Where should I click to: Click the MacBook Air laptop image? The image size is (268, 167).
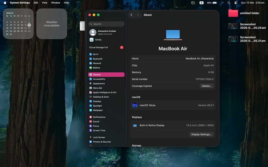pos(173,35)
